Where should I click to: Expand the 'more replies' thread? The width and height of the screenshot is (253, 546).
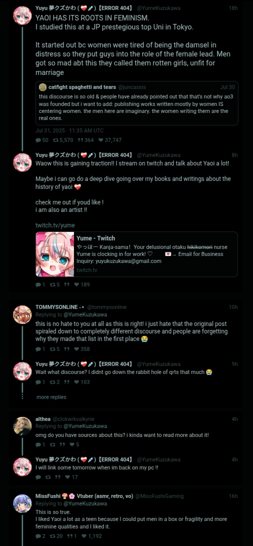point(51,397)
